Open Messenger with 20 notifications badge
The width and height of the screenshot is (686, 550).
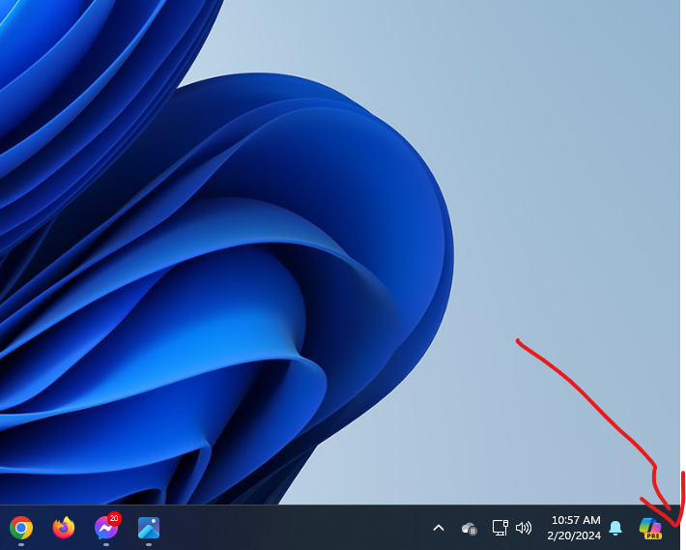(106, 527)
